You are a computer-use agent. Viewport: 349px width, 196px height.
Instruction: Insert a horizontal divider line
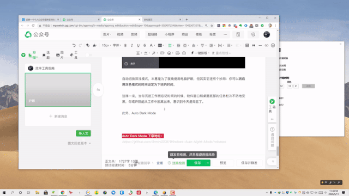tap(260, 45)
